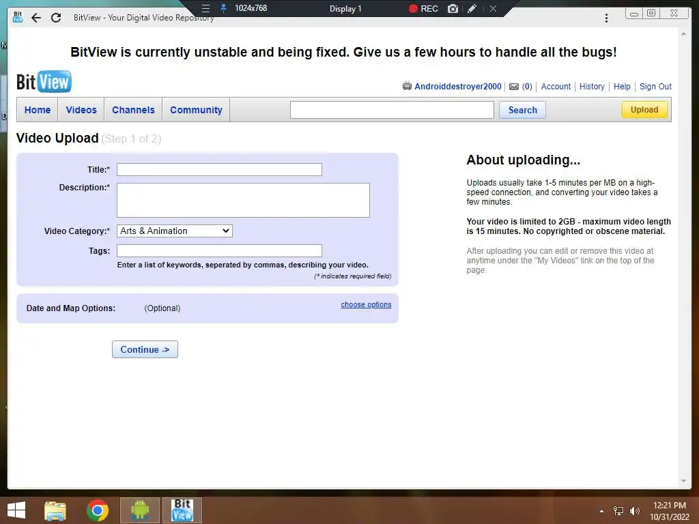Screen dimensions: 699x524
Task: Click the BitView favicon in title bar
Action: click(18, 17)
